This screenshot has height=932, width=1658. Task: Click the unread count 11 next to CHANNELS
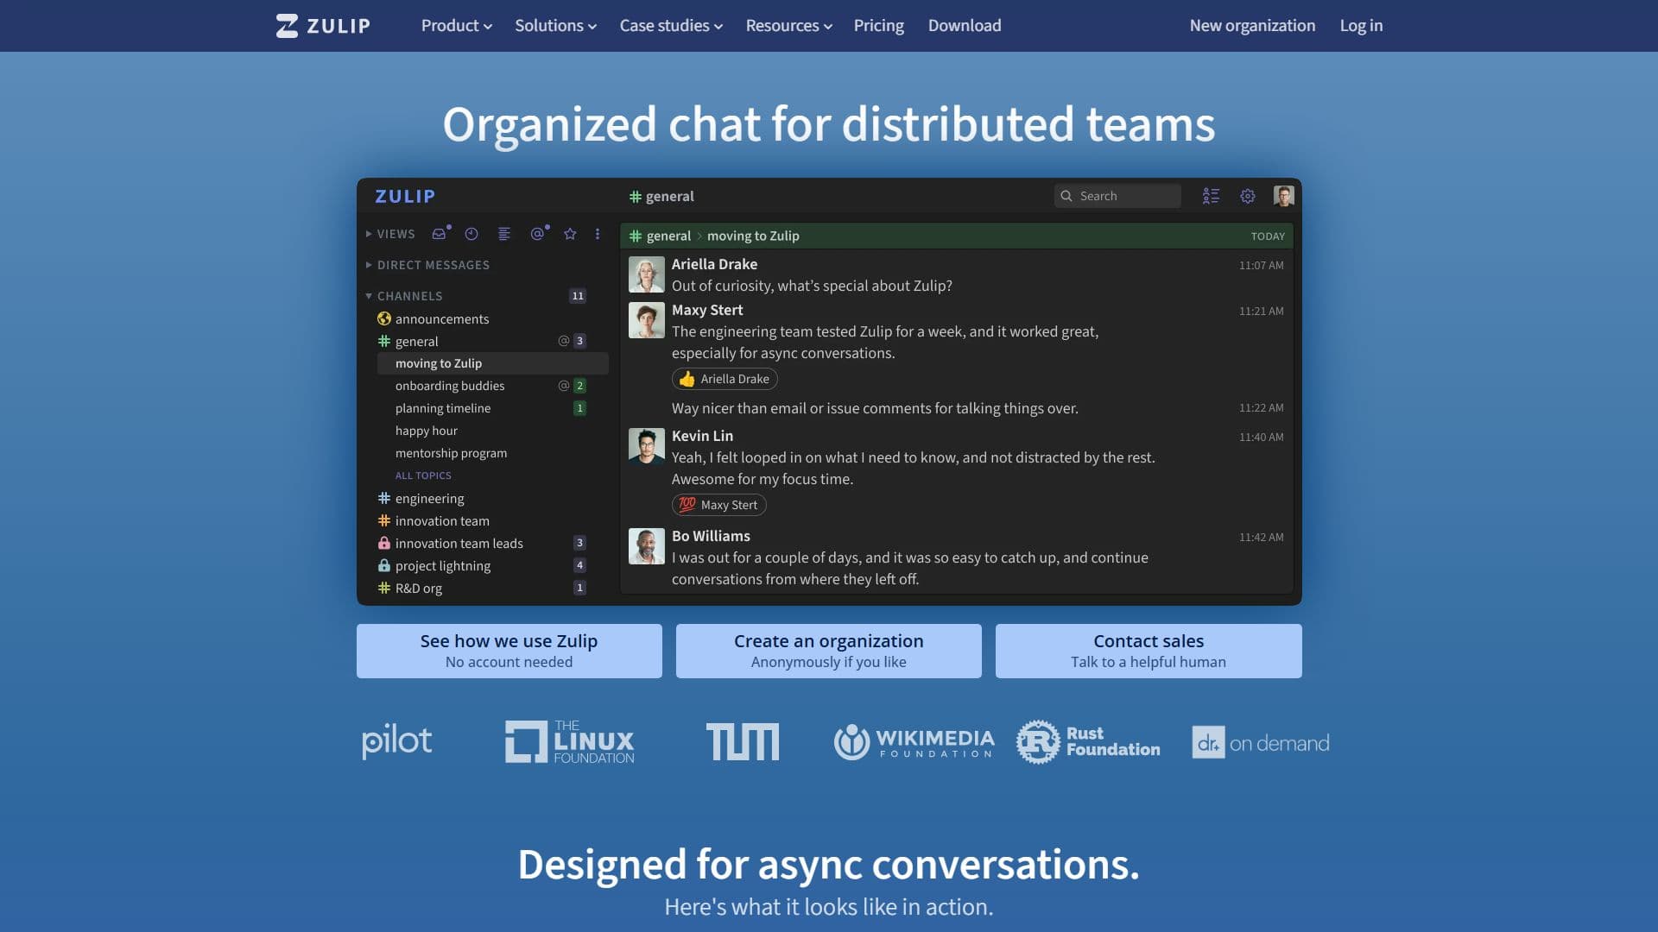[x=578, y=296]
